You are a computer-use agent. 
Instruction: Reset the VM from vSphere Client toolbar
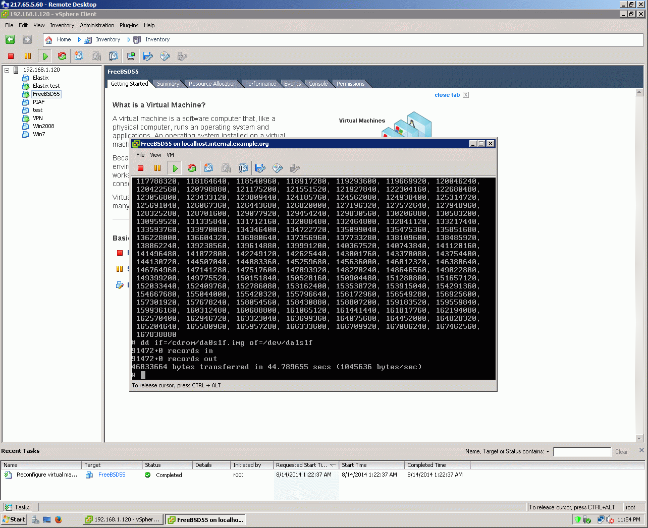[x=62, y=56]
